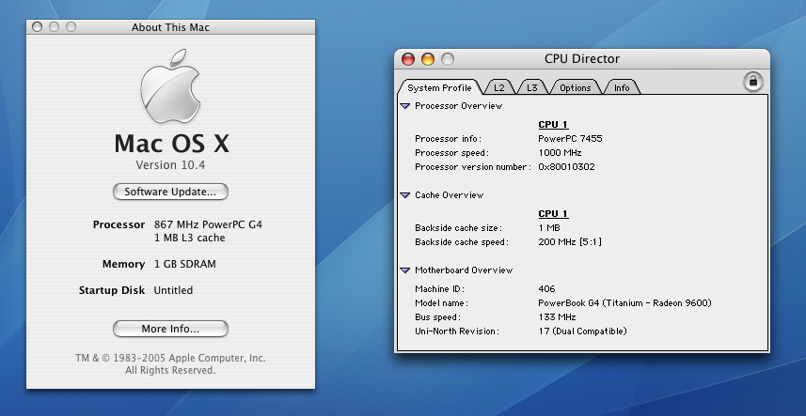Click the About This Mac title bar
Viewport: 806px width, 416px height.
[x=170, y=27]
